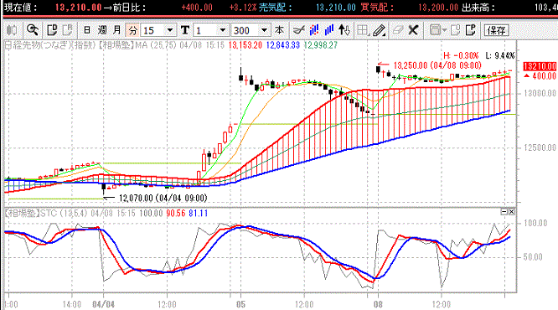558x310 pixels.
Task: Click the up-down arrows icon
Action: click(x=344, y=30)
